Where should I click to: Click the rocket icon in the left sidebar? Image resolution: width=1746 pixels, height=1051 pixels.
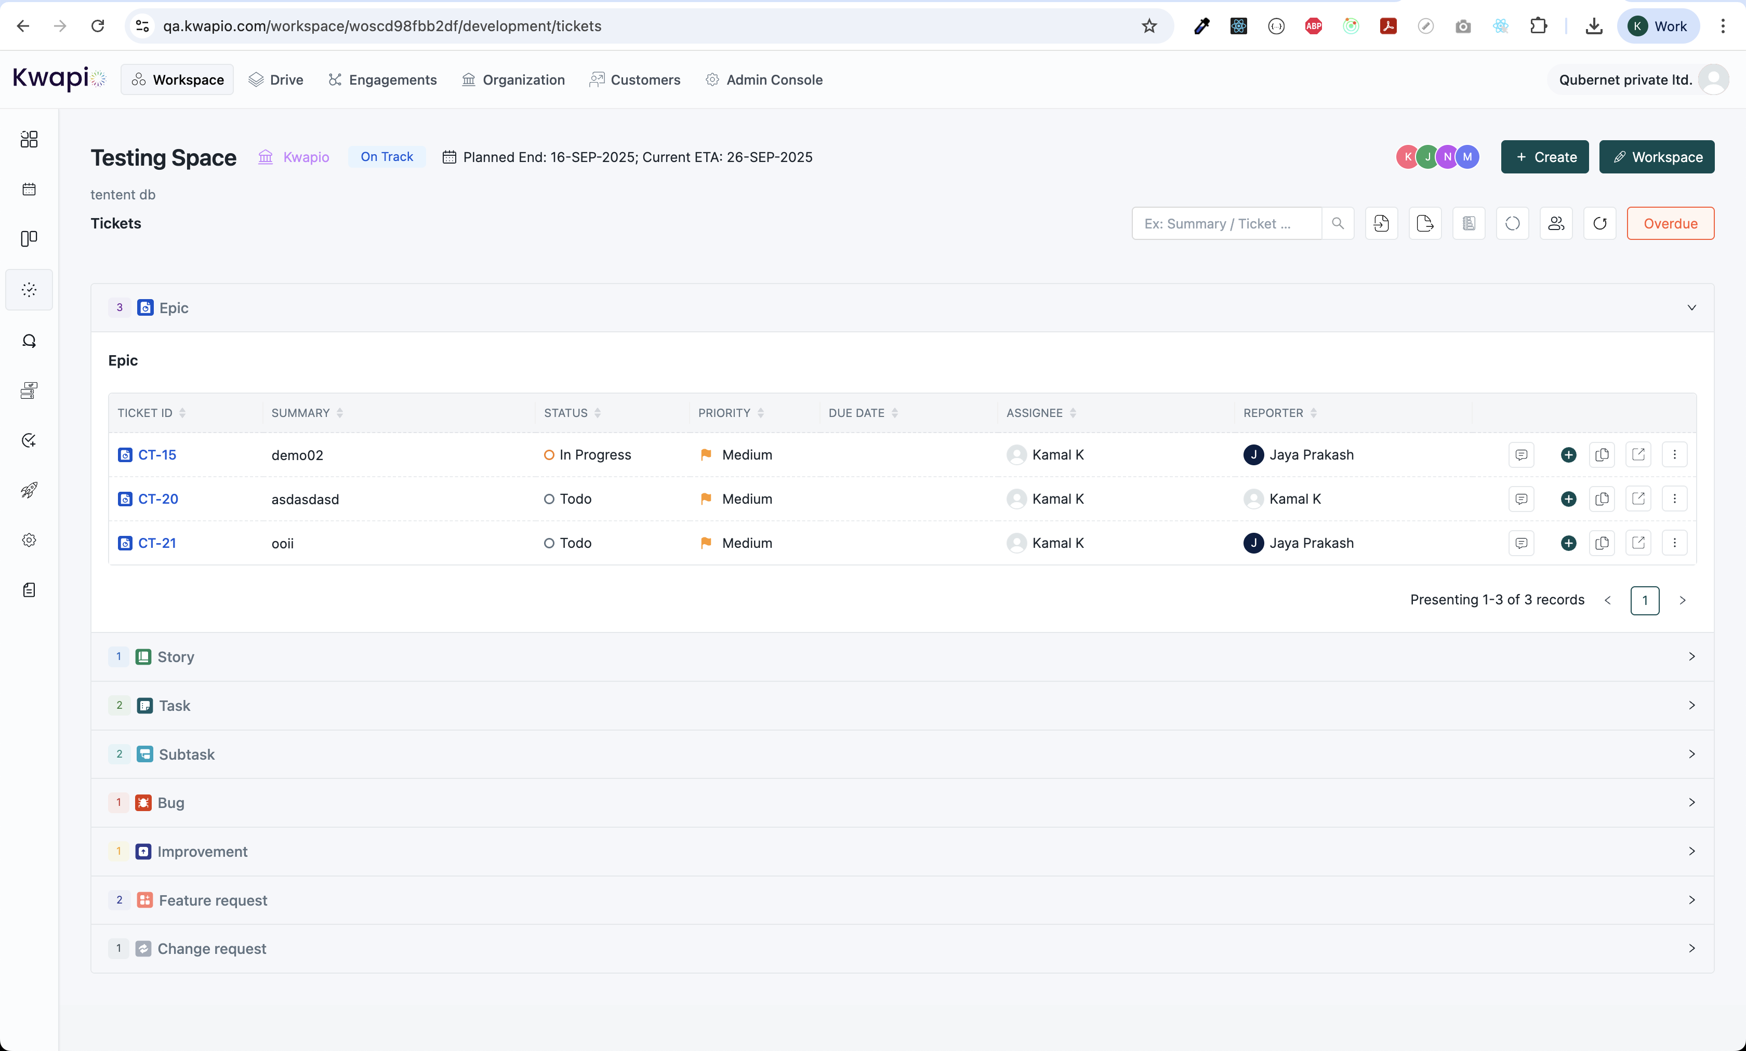pyautogui.click(x=29, y=490)
